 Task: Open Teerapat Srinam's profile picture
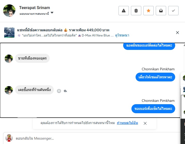point(9,11)
